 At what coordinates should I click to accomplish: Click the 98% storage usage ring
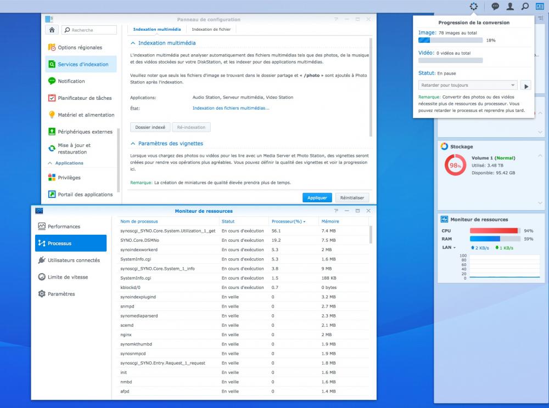click(x=455, y=166)
